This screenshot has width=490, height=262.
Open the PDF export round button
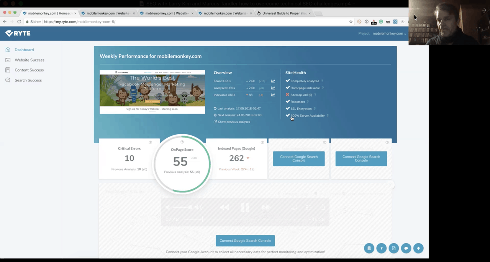tap(393, 248)
